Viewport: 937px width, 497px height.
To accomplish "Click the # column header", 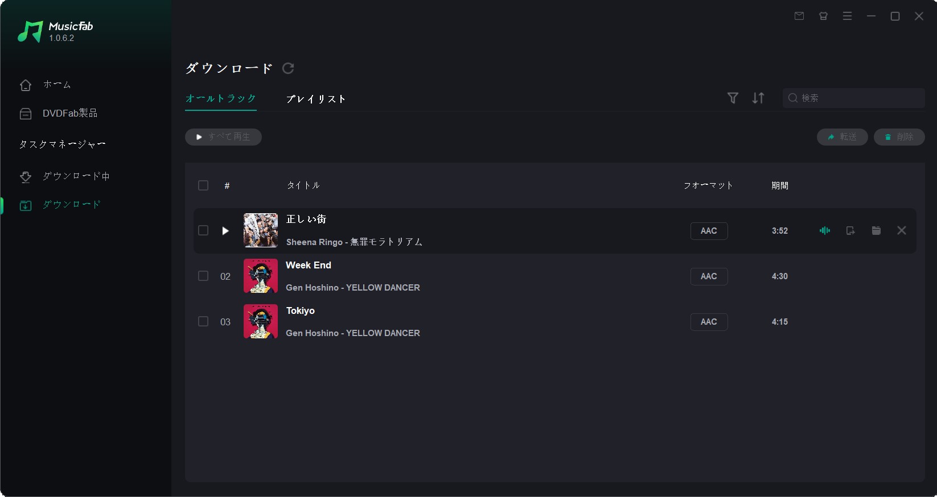I will click(227, 186).
